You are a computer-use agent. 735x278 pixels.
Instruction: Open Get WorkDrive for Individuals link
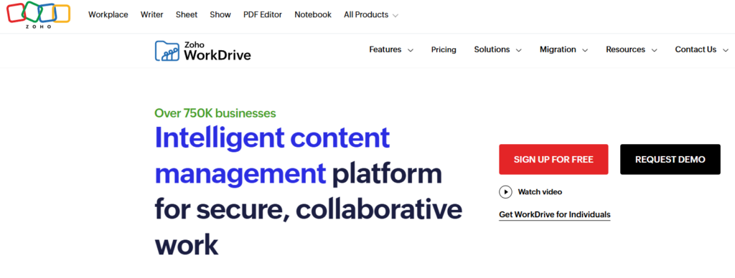click(555, 215)
